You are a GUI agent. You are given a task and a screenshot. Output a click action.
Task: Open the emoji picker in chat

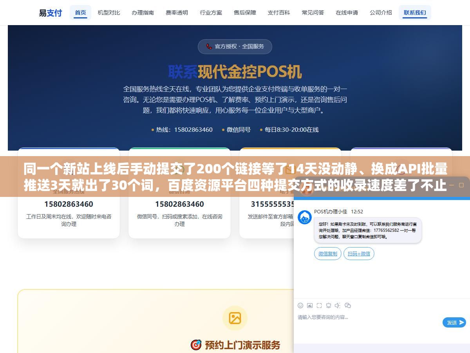pos(300,306)
